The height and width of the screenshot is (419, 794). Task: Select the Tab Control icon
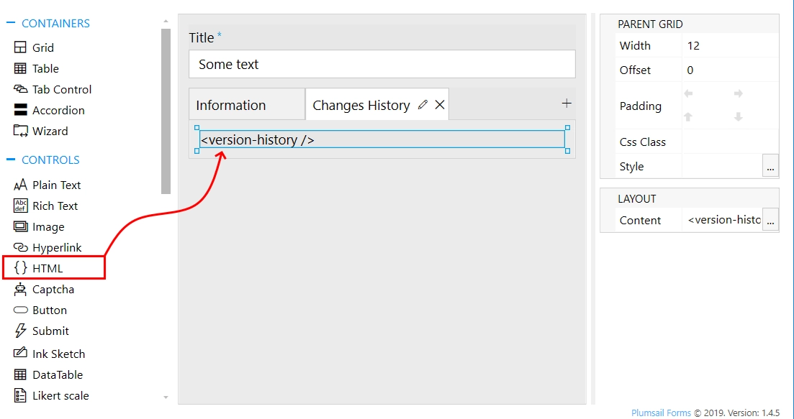(x=22, y=89)
